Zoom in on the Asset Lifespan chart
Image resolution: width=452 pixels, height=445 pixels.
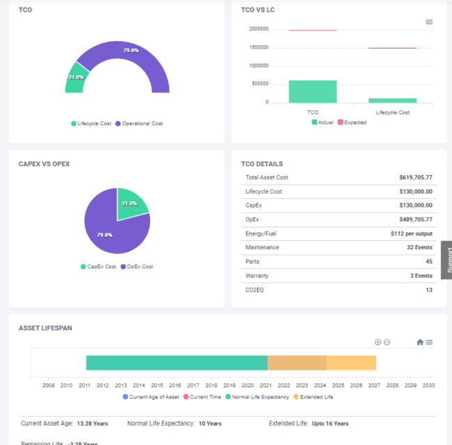(x=378, y=342)
